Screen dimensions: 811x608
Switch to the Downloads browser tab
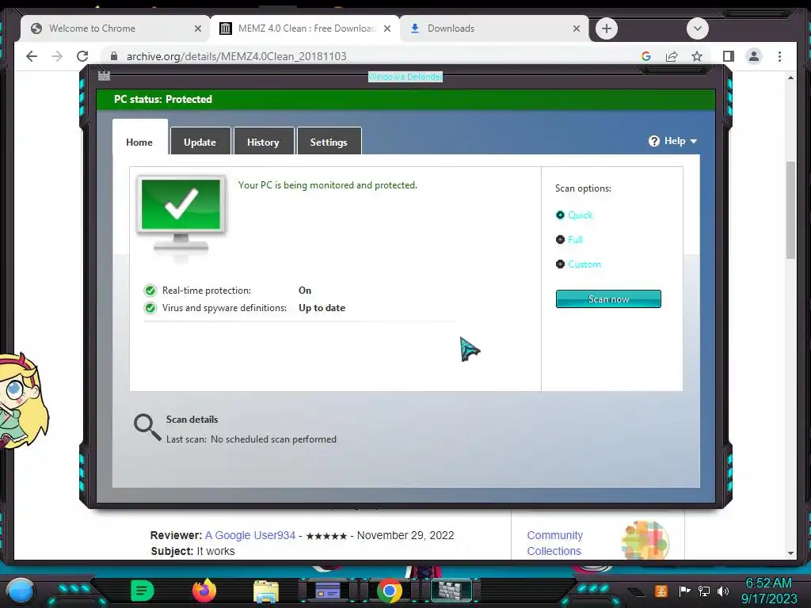[494, 28]
